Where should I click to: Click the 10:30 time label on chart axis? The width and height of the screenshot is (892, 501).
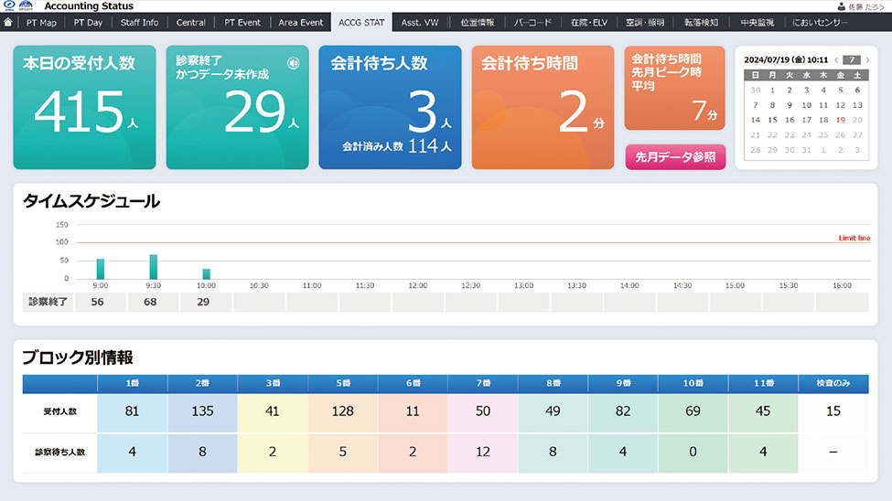click(x=259, y=285)
